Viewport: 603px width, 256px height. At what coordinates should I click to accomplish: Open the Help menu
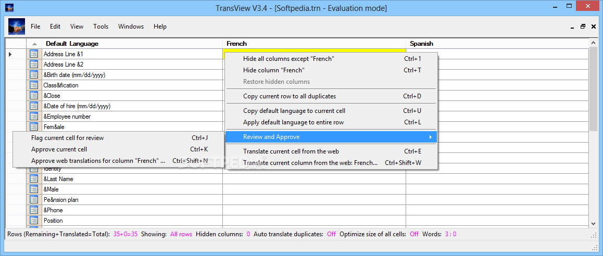160,27
